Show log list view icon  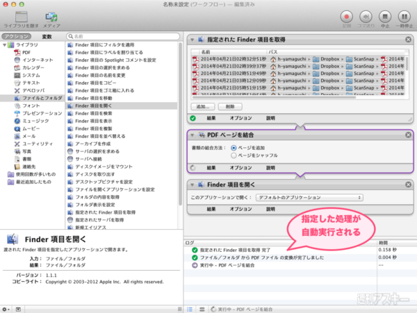click(x=190, y=310)
